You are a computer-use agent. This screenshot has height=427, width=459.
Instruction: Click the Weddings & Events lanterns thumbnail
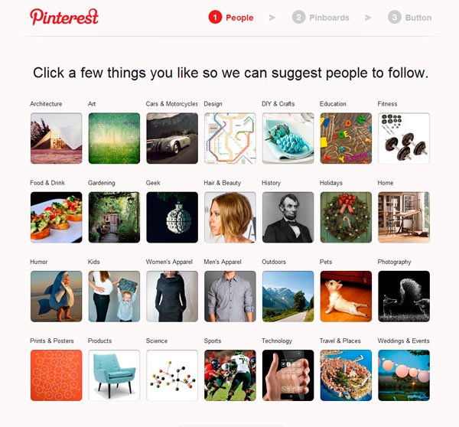404,376
